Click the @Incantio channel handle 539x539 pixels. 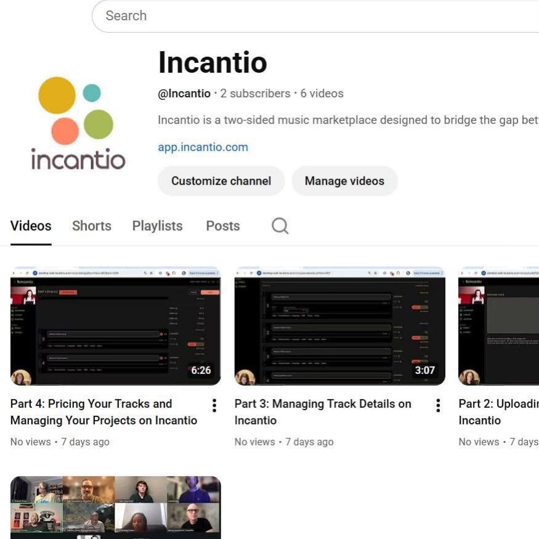pyautogui.click(x=184, y=93)
